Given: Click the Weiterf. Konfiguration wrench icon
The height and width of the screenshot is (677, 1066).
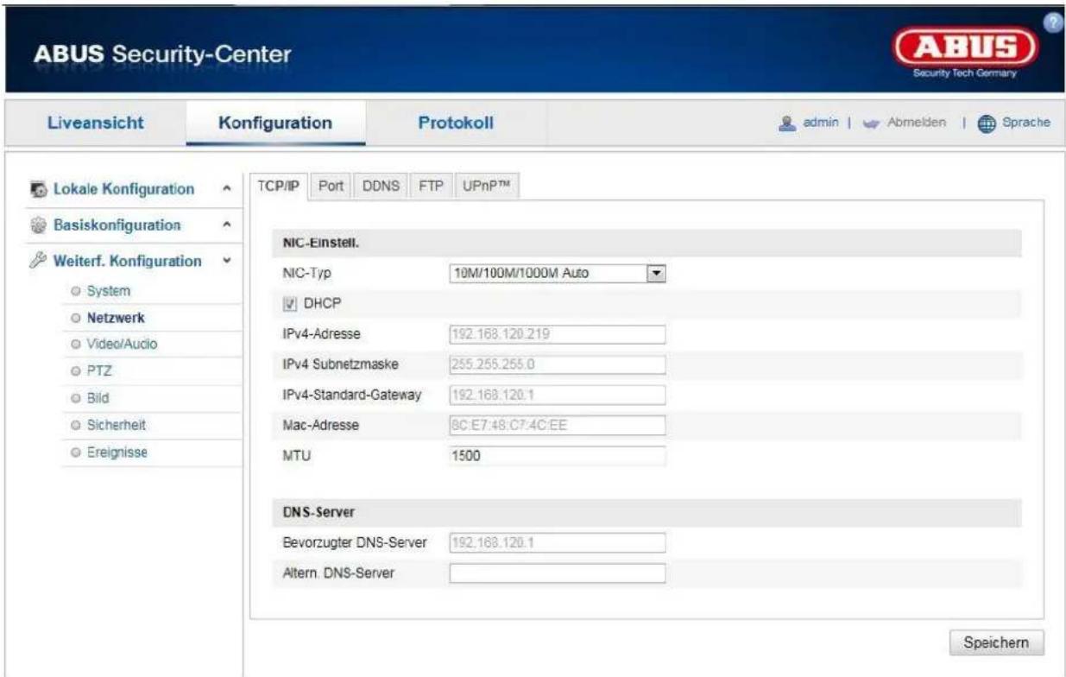Looking at the screenshot, I should point(37,260).
